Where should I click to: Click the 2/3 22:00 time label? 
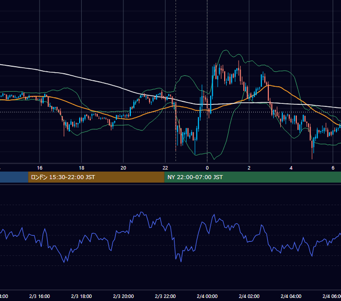(x=165, y=296)
